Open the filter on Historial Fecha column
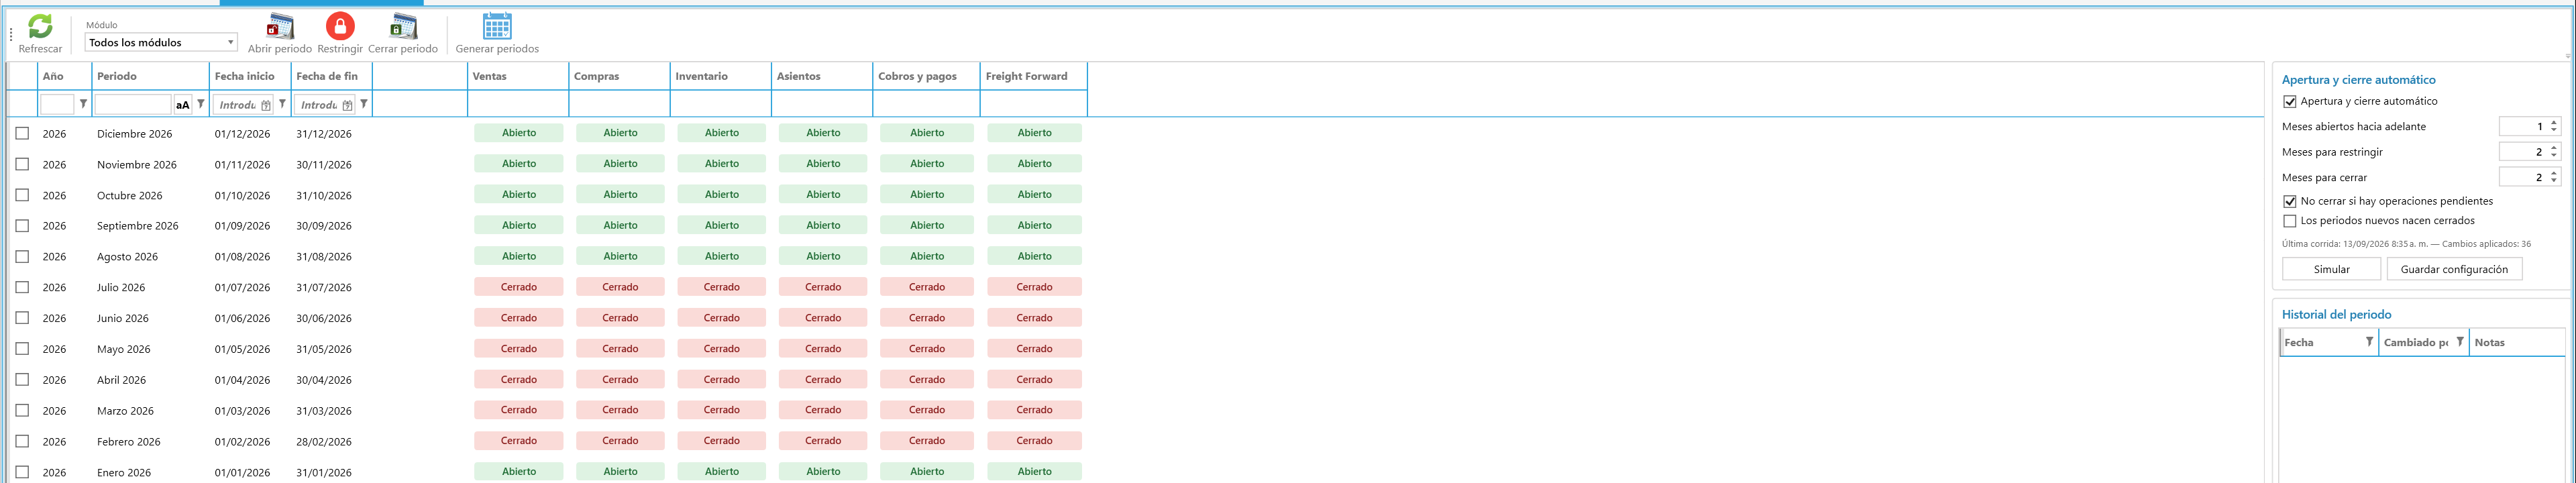The image size is (2576, 483). [2369, 342]
